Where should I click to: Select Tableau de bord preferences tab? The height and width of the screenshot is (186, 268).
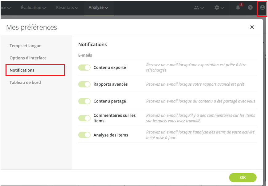tap(25, 83)
